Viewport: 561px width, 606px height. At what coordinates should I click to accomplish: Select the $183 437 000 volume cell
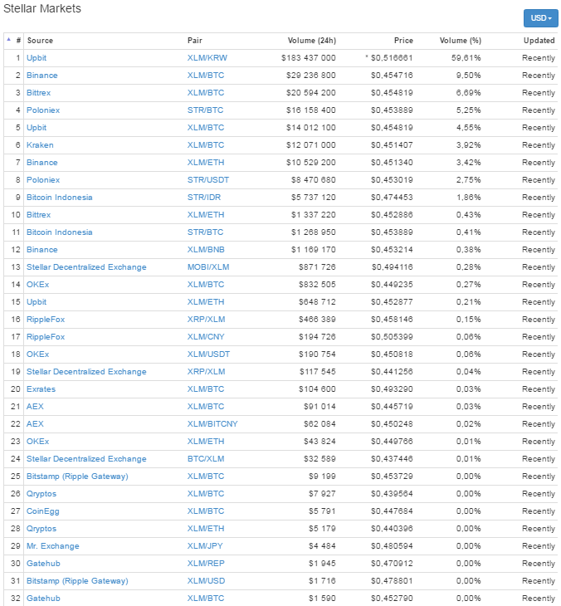coord(309,58)
